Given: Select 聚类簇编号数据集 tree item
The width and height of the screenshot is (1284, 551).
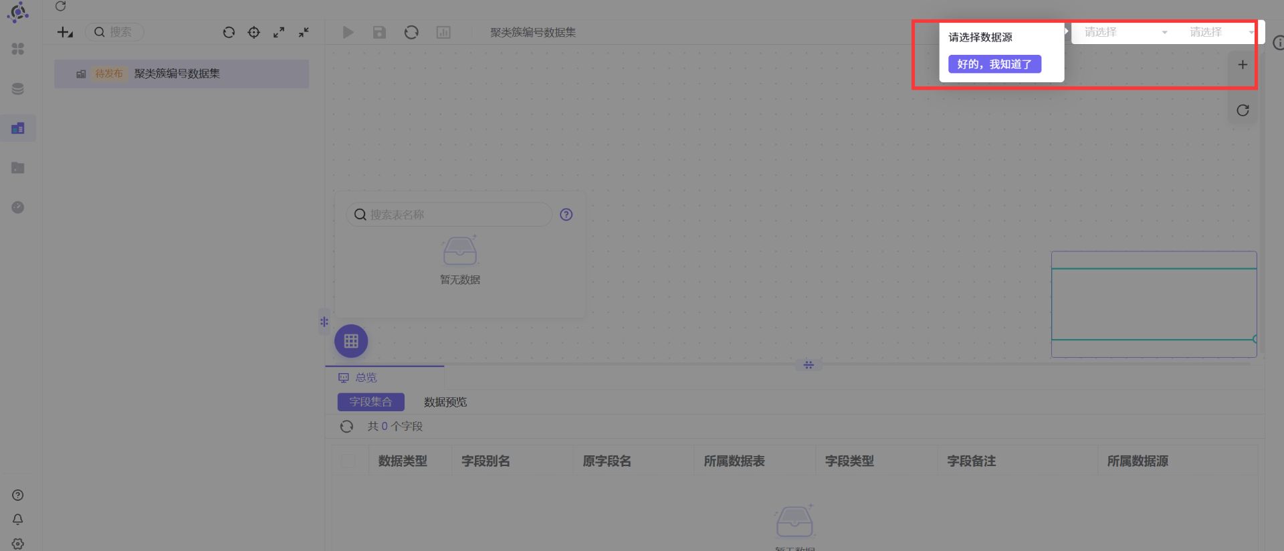Looking at the screenshot, I should point(182,74).
